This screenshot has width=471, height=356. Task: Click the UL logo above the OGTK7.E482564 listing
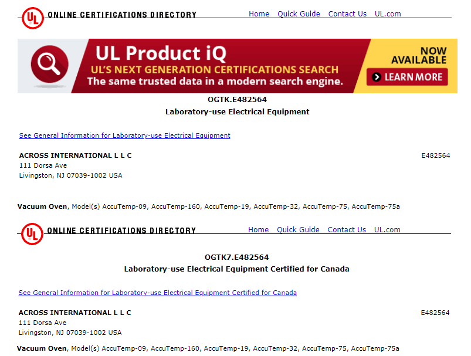tap(32, 234)
